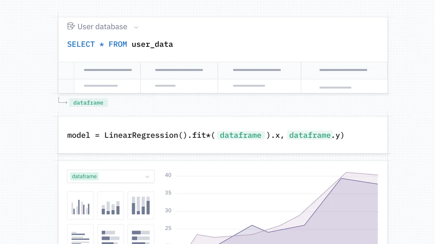Select the 100% stacked bar chart icon
This screenshot has height=244, width=435.
click(x=141, y=205)
